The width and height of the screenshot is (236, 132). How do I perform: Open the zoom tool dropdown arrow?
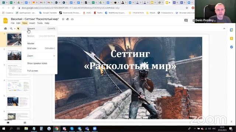tap(15, 29)
